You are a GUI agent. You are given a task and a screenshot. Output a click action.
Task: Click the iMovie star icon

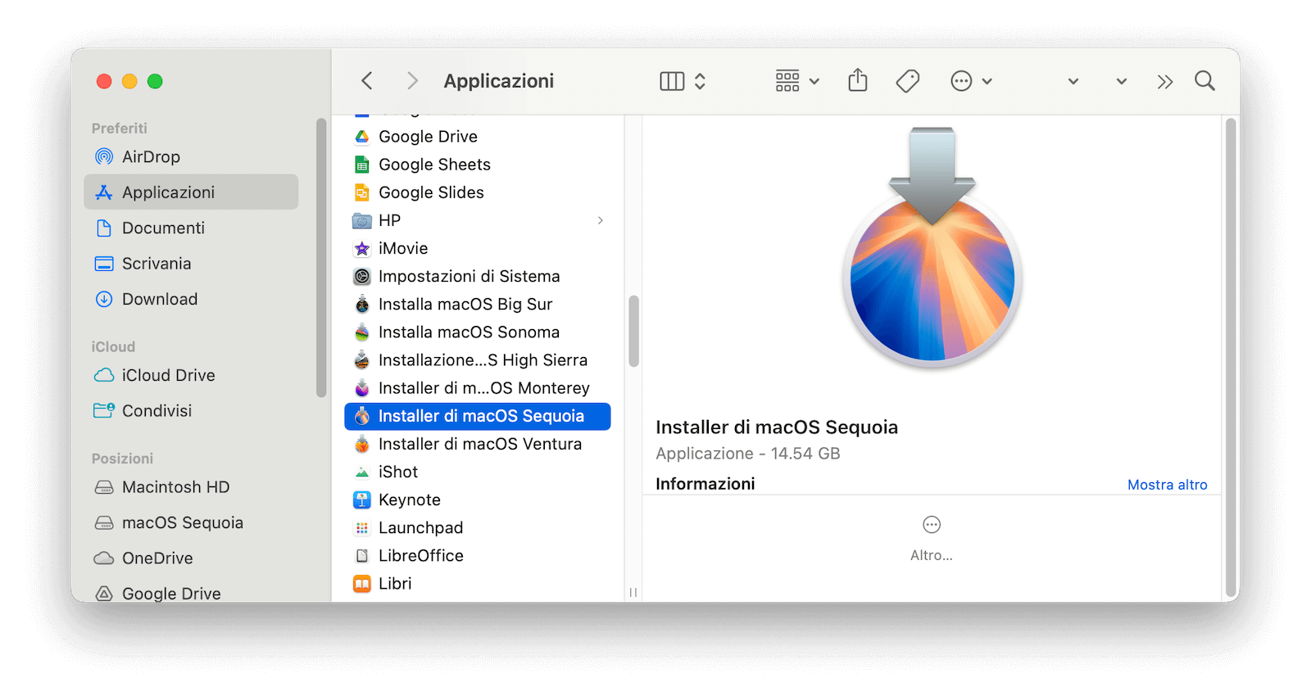point(362,248)
